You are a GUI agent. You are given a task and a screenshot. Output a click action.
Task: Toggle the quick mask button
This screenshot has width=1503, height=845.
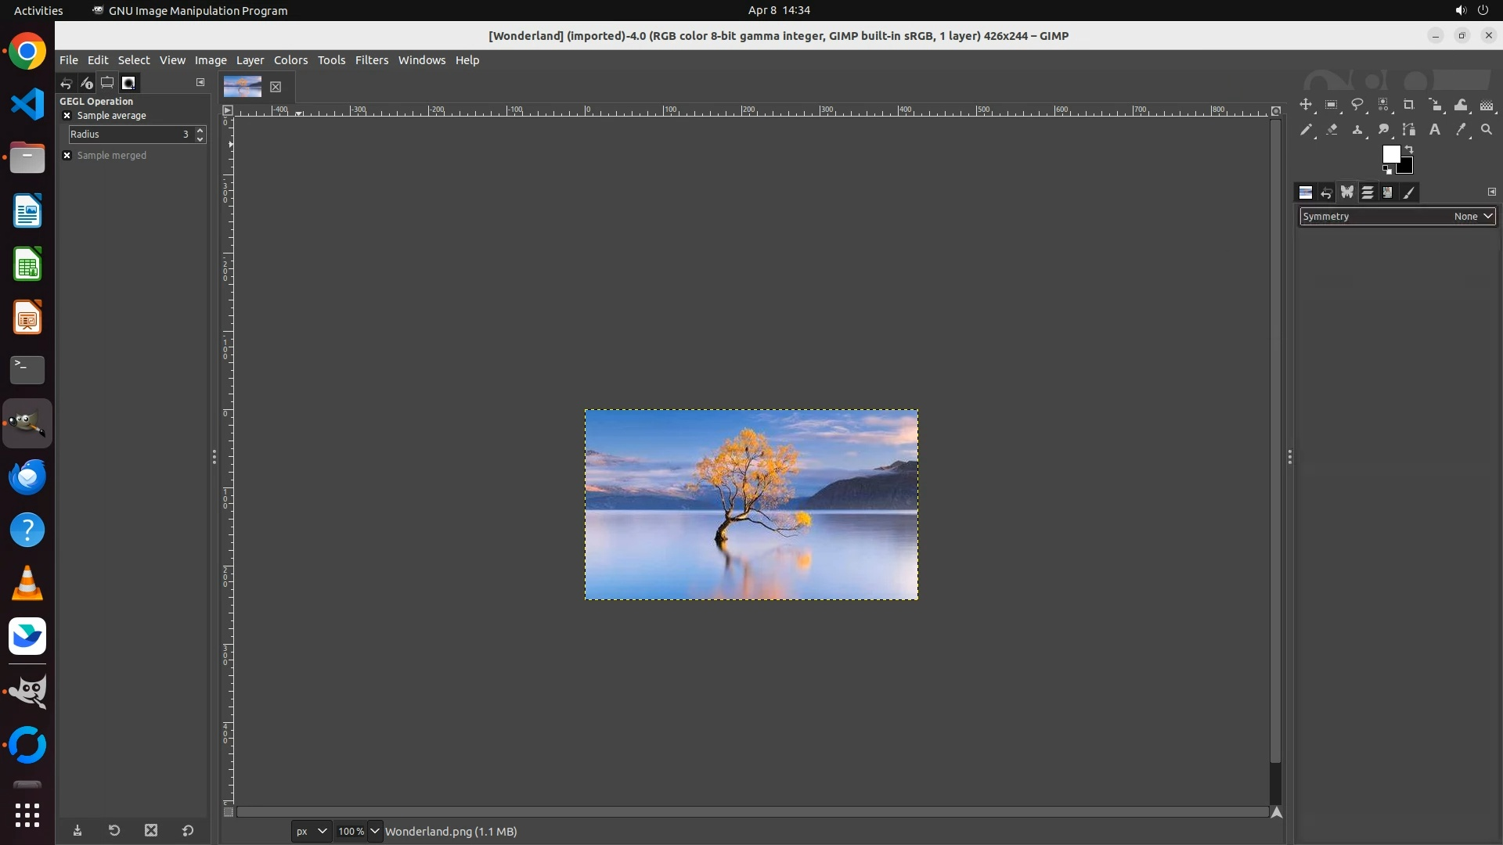coord(228,812)
